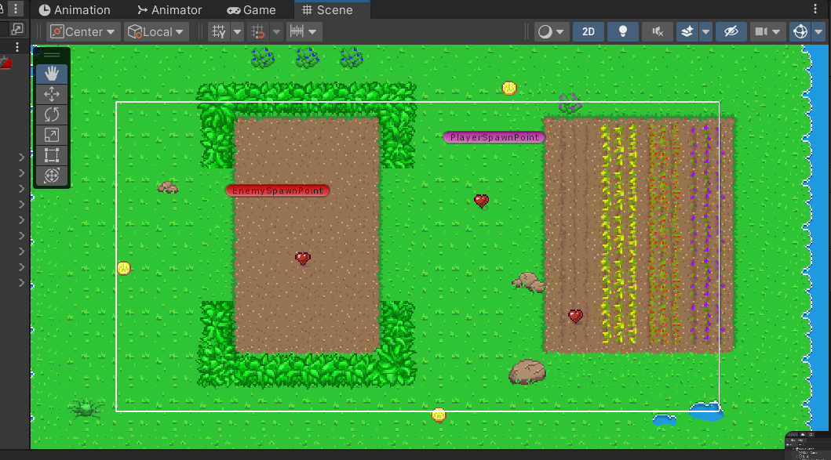Select the heart below the PlayerSpawnPoint label
The image size is (831, 460).
tap(481, 201)
